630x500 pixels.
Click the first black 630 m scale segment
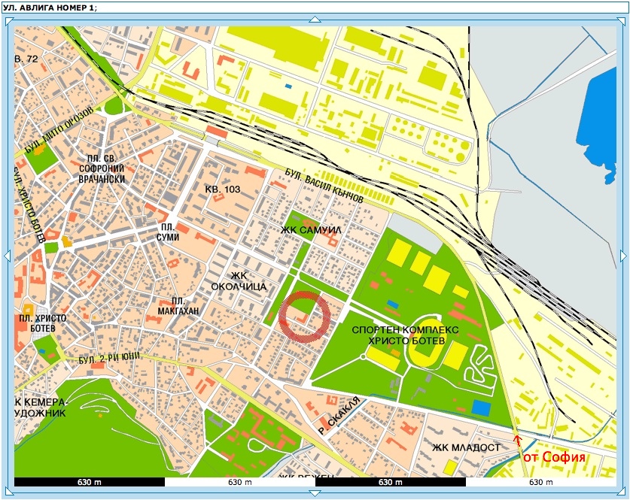89,482
